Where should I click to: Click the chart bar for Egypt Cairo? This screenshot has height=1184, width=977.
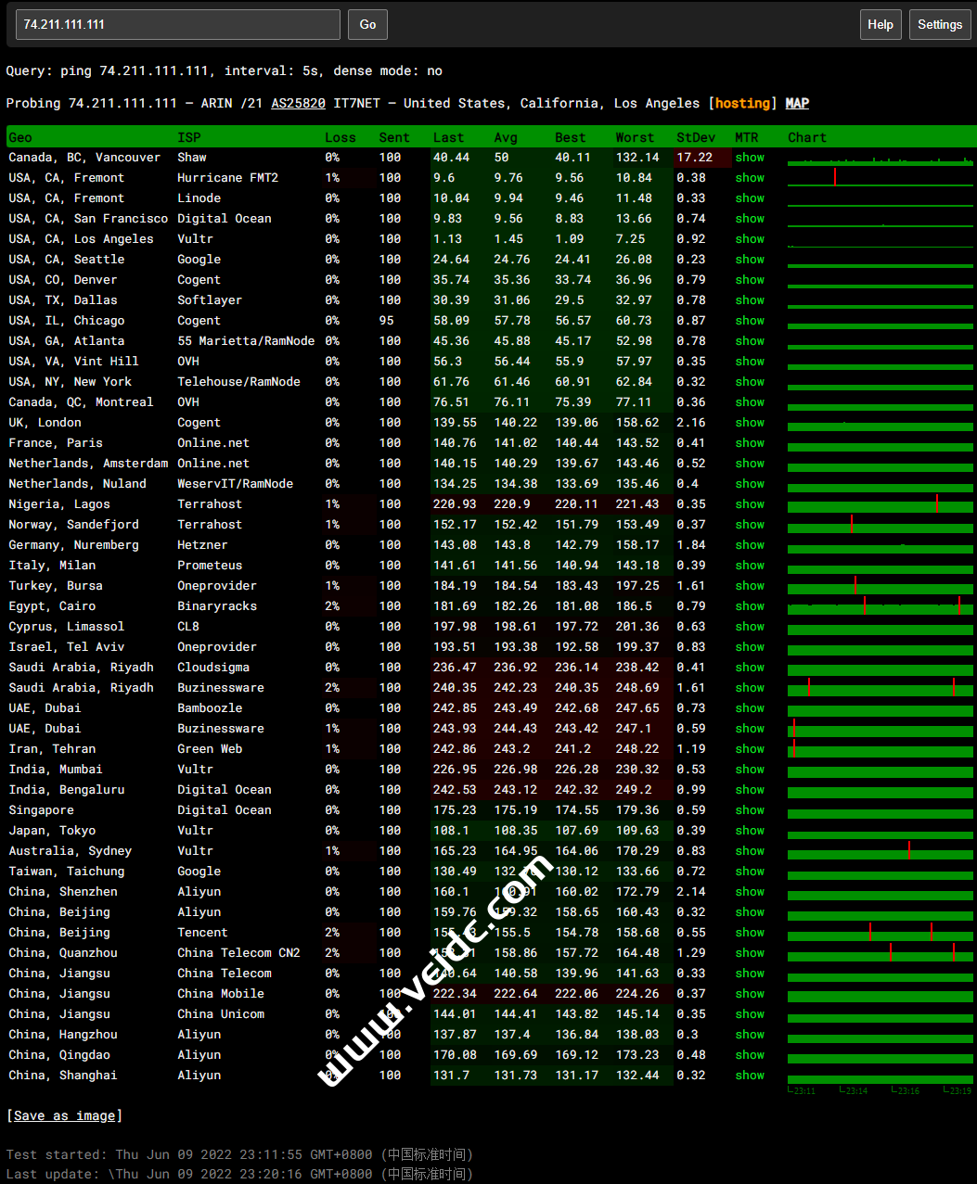tap(880, 607)
